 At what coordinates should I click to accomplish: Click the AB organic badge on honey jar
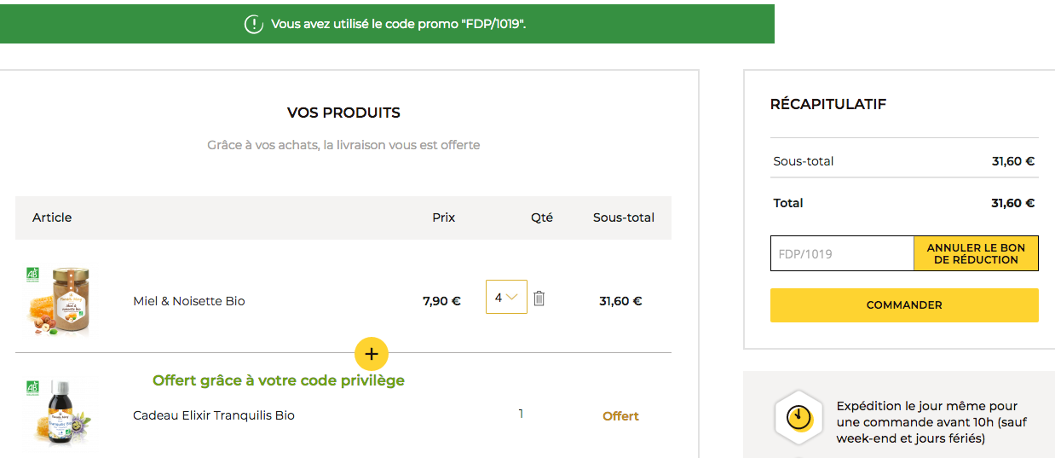click(x=33, y=274)
